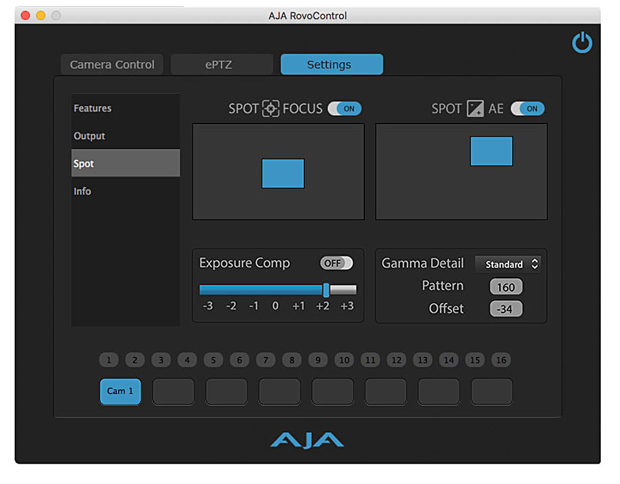
Task: Open the ePTZ tab
Action: [221, 65]
